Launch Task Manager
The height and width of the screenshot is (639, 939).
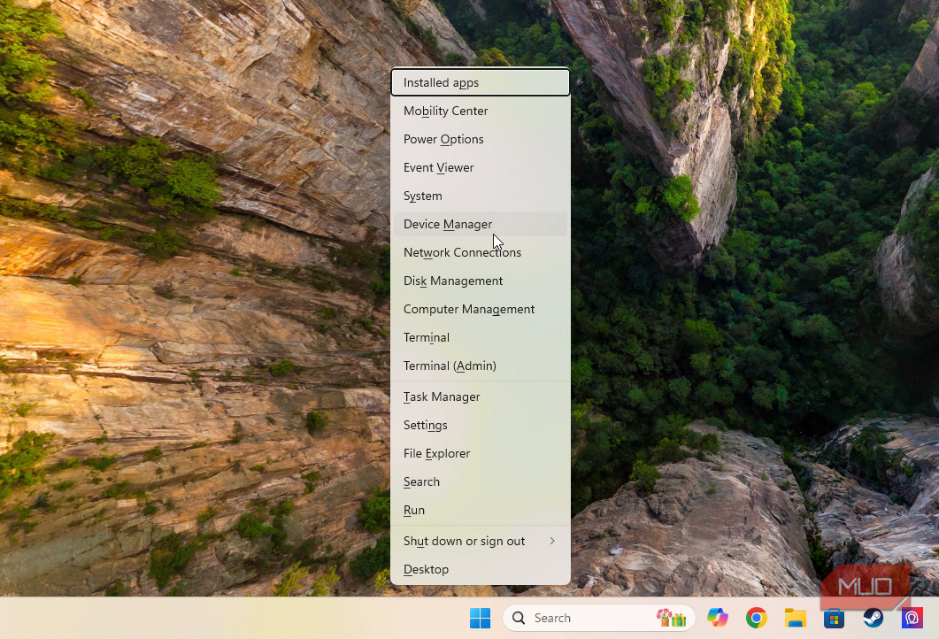(481, 397)
